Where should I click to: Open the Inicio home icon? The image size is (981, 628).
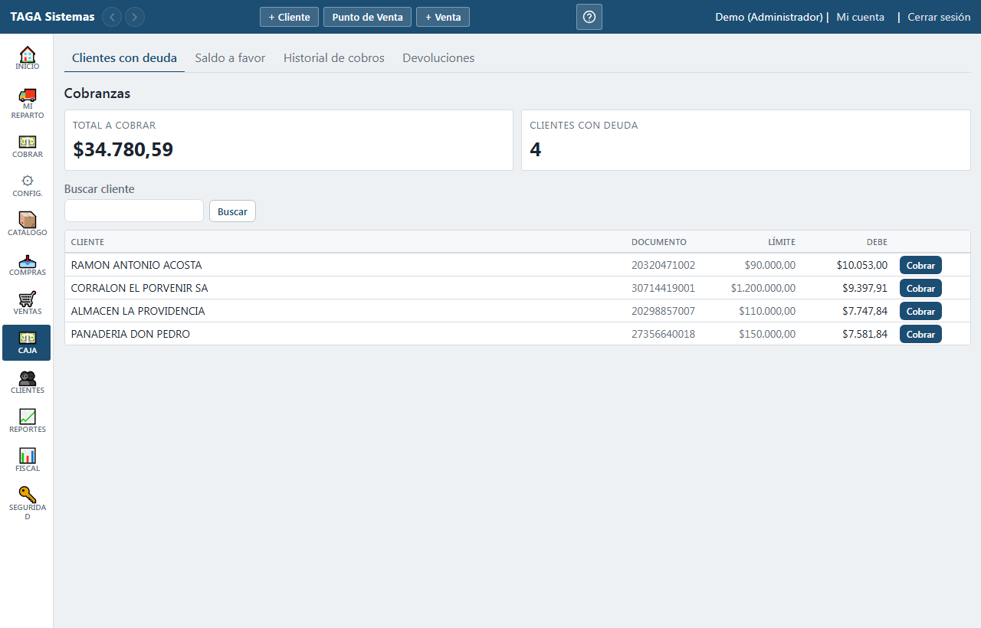pos(27,58)
